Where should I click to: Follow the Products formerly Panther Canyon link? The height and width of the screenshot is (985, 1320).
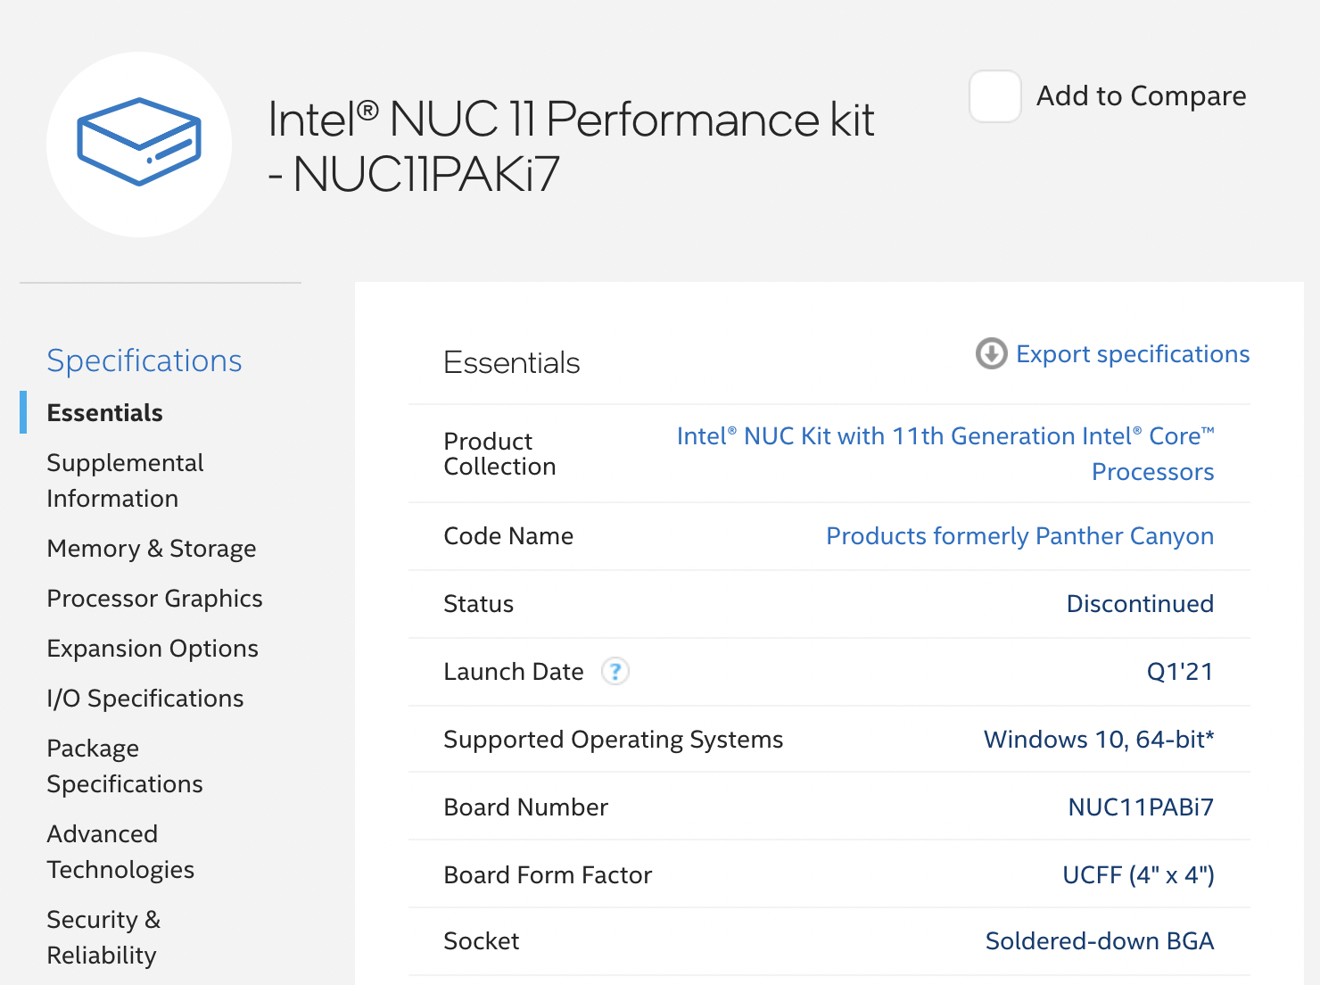[x=1019, y=536]
